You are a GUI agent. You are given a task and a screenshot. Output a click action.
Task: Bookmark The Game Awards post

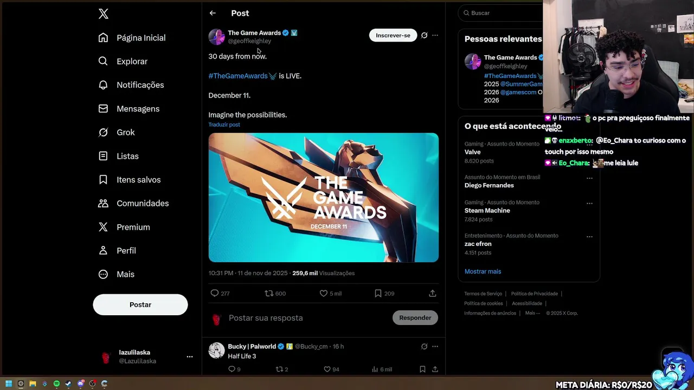(x=378, y=293)
